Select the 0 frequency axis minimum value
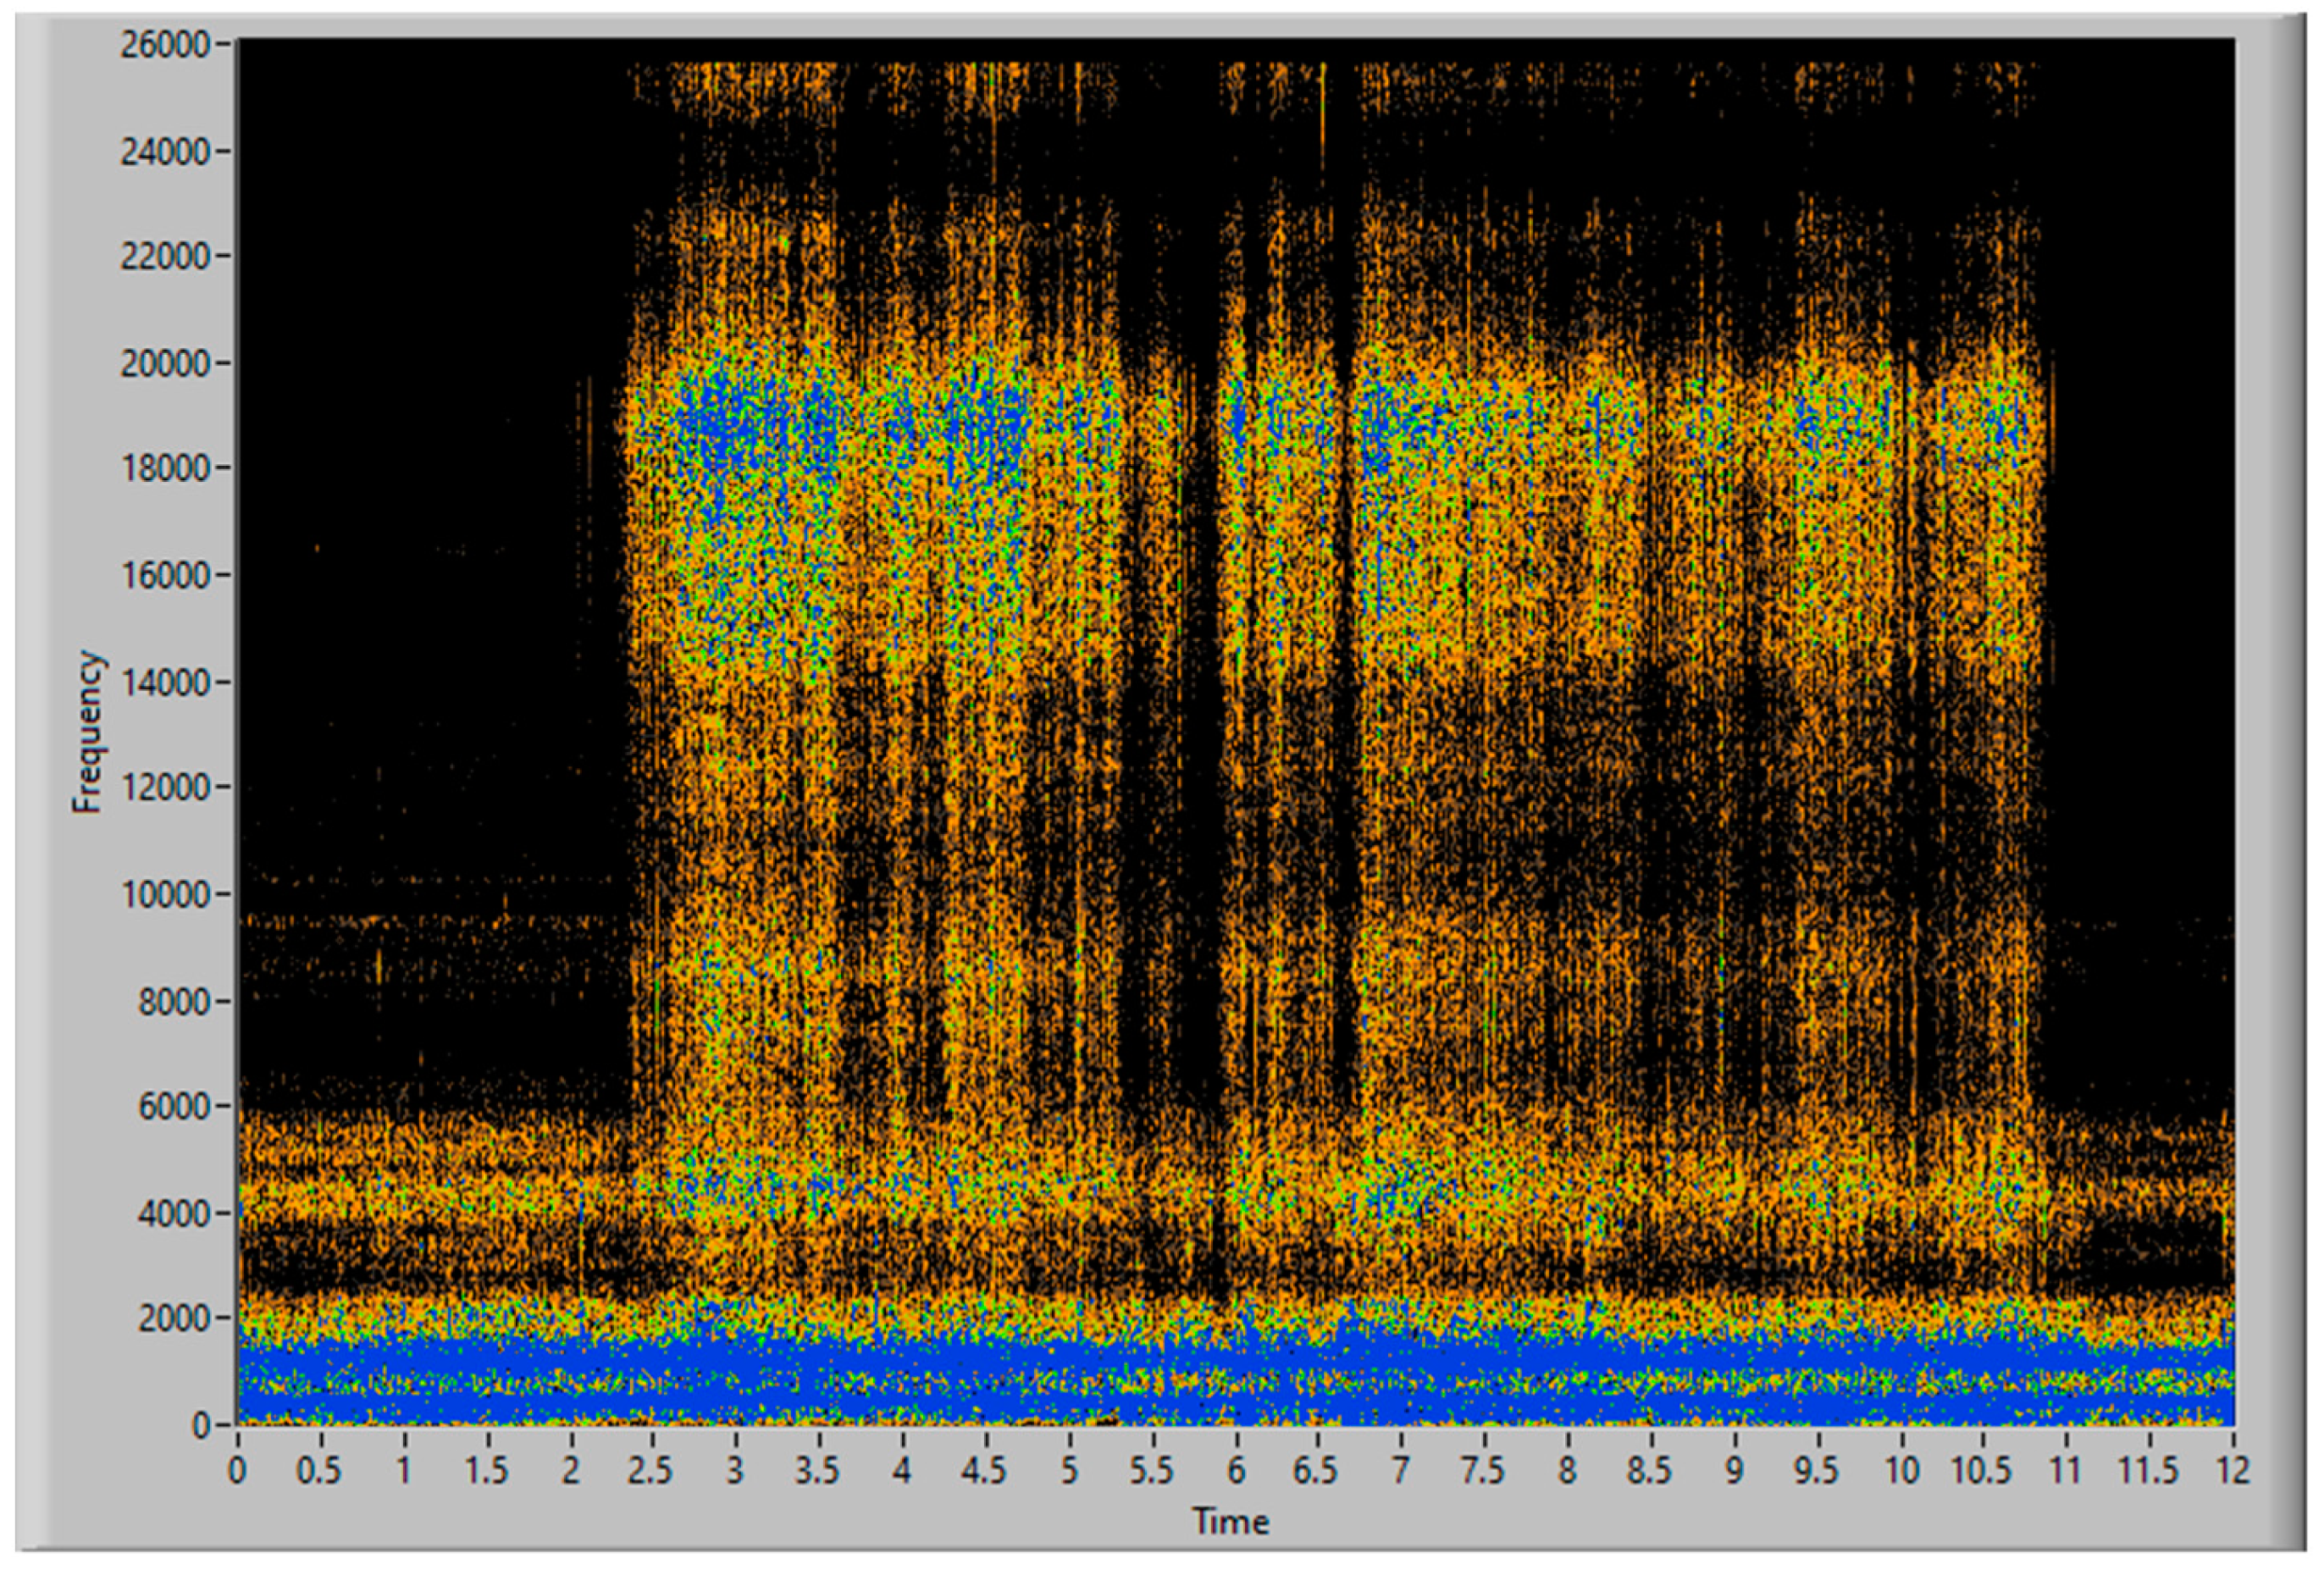The image size is (2324, 1570). click(201, 1426)
